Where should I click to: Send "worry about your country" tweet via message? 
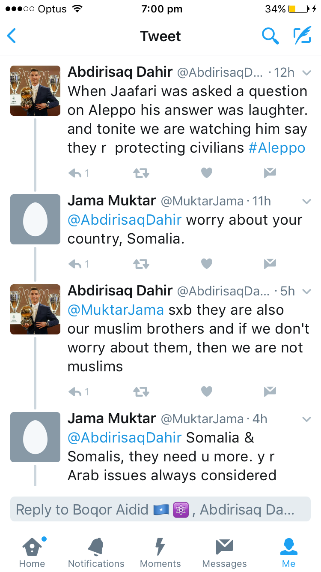pyautogui.click(x=270, y=264)
